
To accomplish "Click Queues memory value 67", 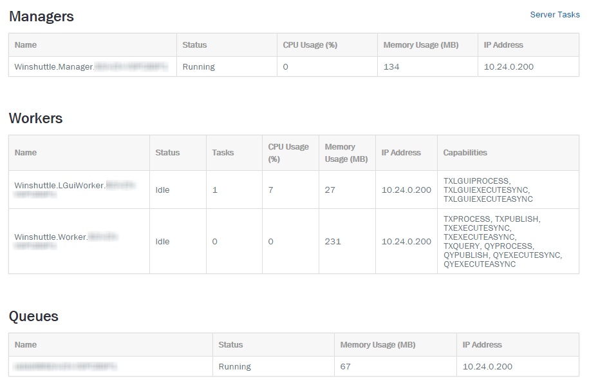I will [395, 366].
